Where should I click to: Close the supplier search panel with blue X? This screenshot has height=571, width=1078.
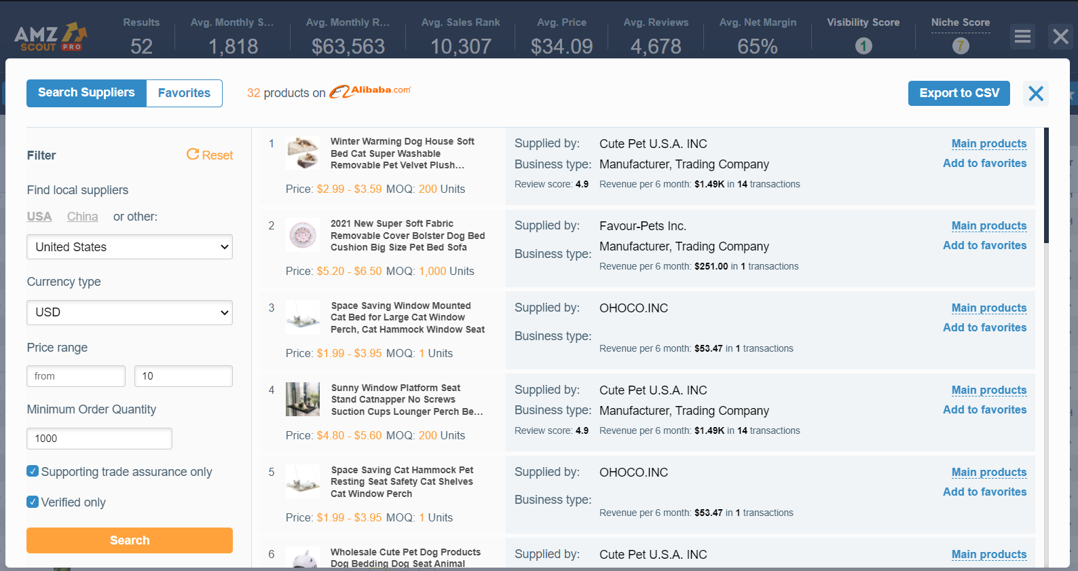[1035, 94]
